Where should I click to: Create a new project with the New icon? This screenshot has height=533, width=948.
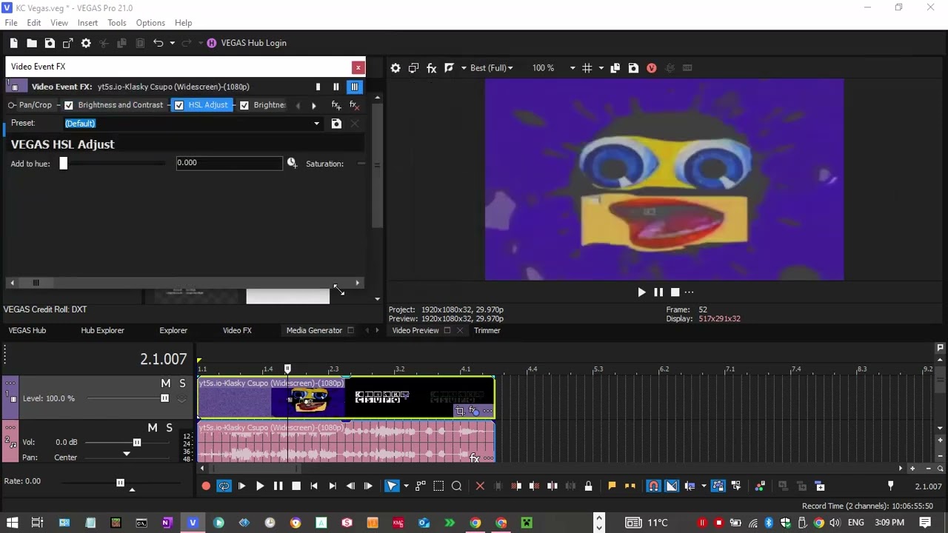point(13,43)
